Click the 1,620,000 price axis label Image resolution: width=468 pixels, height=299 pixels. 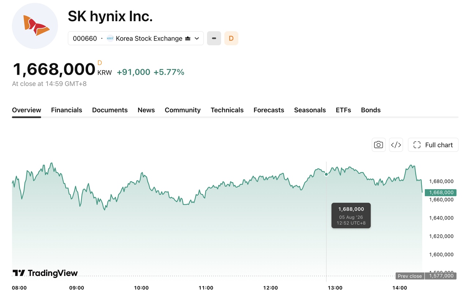tap(441, 236)
